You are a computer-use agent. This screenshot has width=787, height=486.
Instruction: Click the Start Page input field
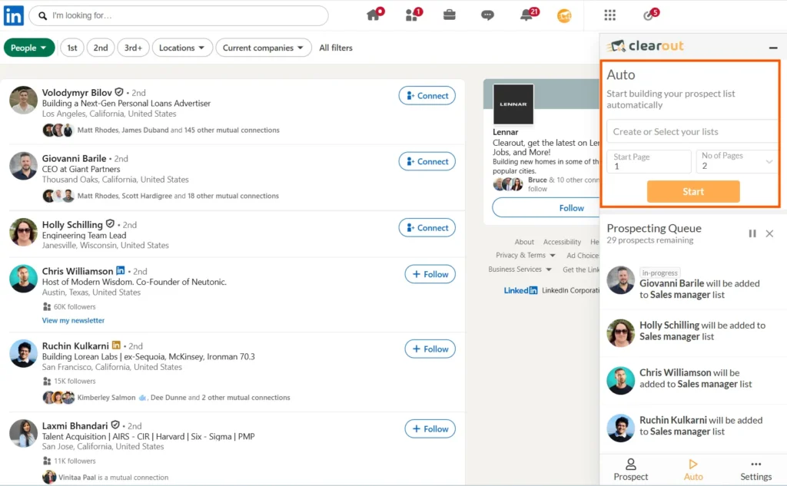pos(649,161)
